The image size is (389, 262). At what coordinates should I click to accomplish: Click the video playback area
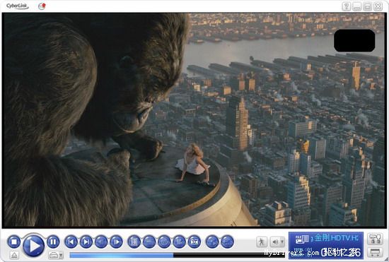(194, 120)
